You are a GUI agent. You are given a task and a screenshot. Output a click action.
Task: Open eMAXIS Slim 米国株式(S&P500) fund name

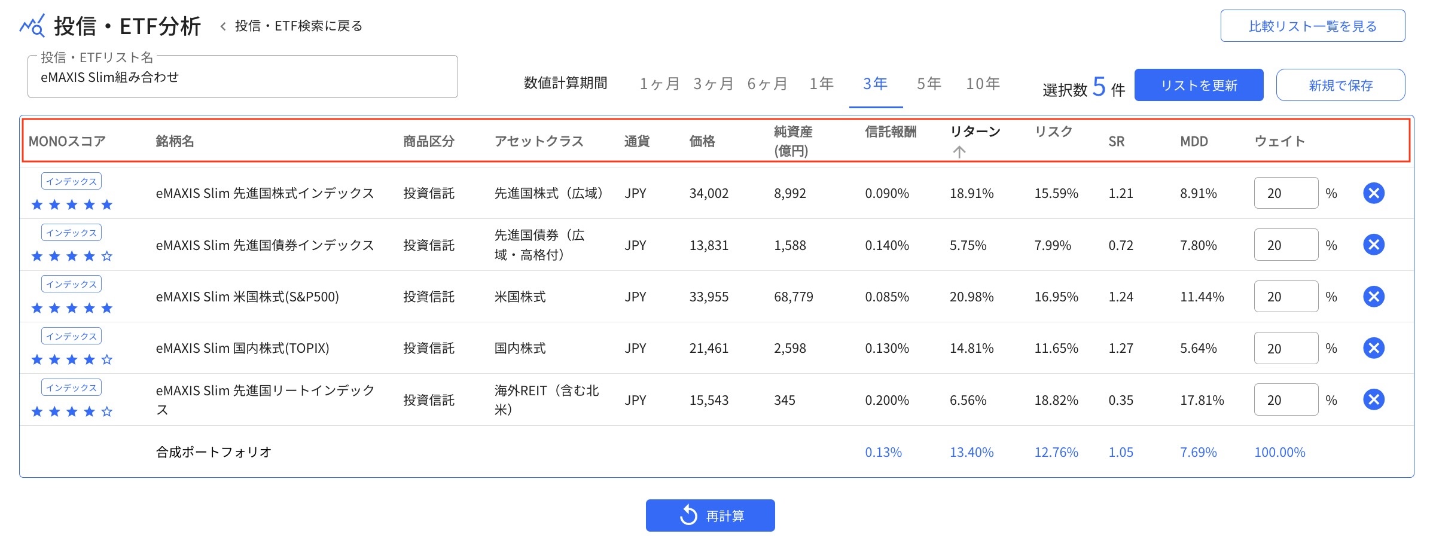(x=248, y=297)
